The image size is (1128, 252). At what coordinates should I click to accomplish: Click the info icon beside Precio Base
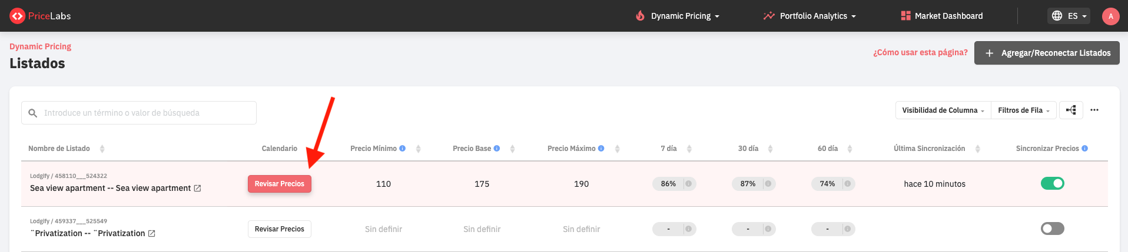[497, 149]
